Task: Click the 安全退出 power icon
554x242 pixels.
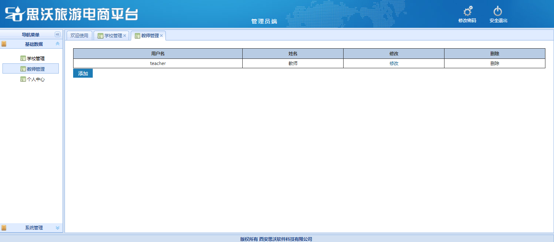Action: coord(498,11)
